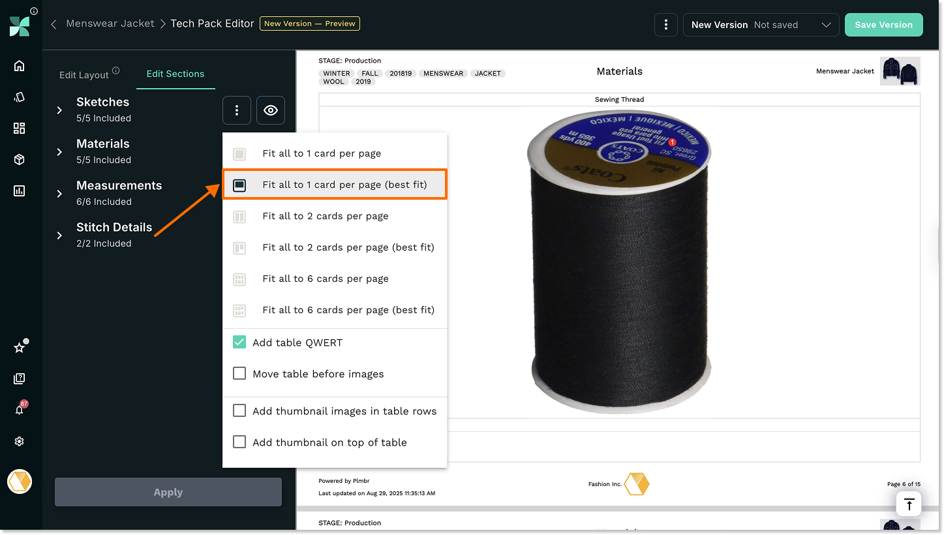944x535 pixels.
Task: Go back to Menswear Jacket breadcrumb
Action: (x=110, y=23)
